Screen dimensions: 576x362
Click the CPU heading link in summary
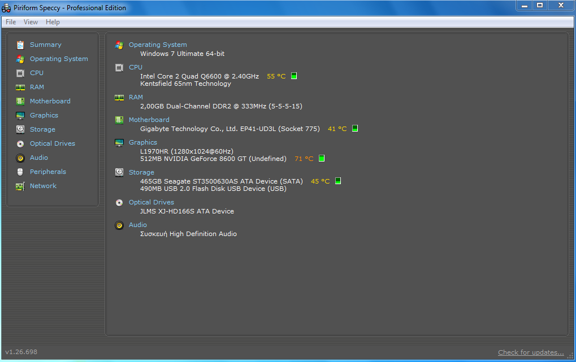click(x=136, y=67)
